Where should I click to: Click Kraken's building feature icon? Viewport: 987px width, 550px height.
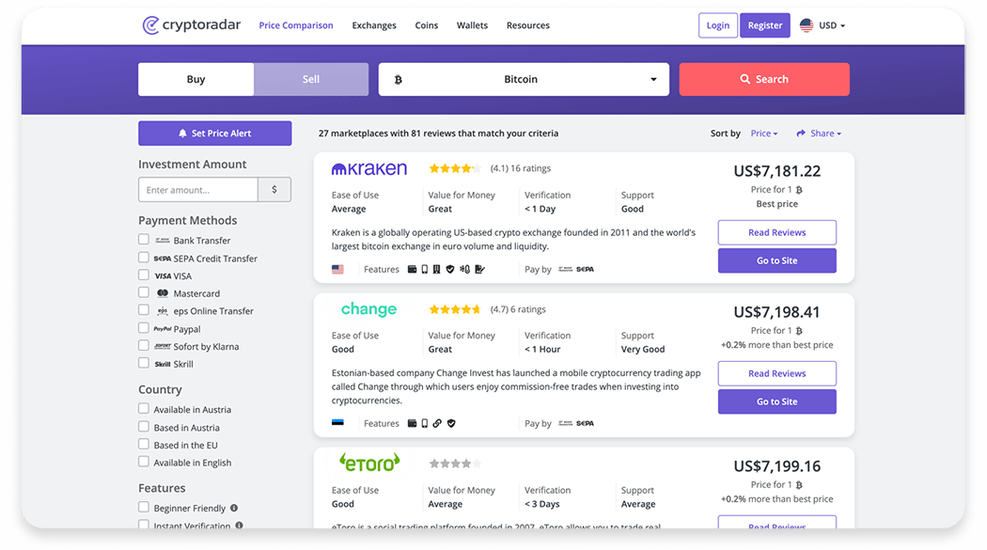pyautogui.click(x=436, y=269)
